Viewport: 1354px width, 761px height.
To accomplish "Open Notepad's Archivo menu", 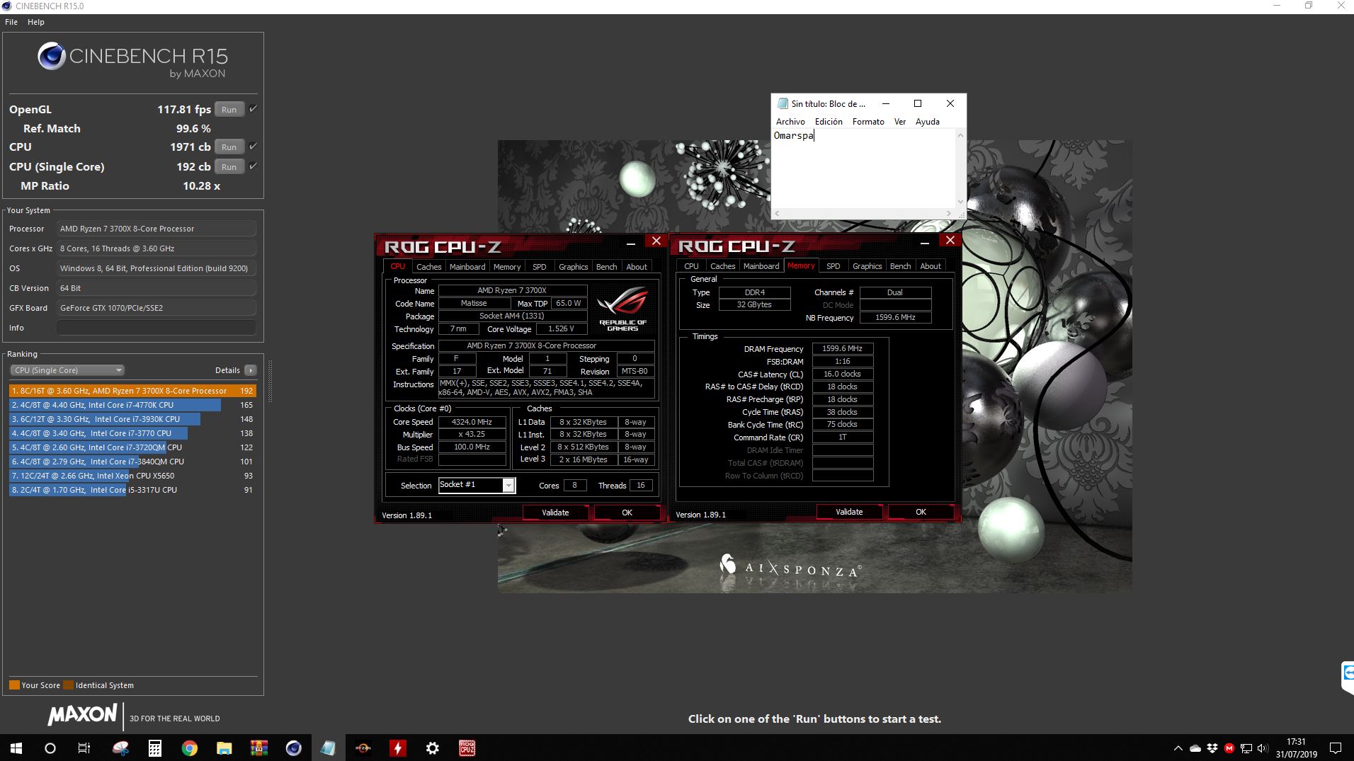I will pyautogui.click(x=790, y=122).
